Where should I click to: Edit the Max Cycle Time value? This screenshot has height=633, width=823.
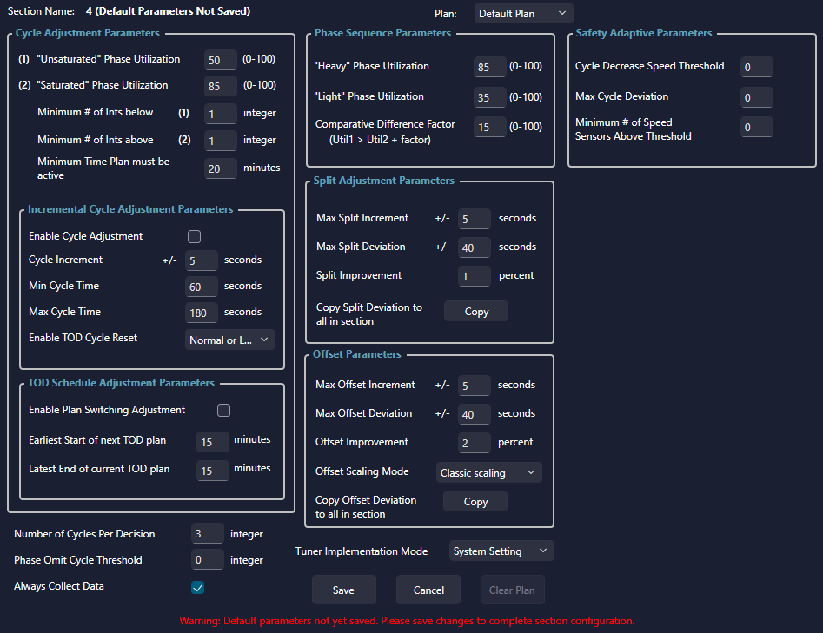(202, 313)
